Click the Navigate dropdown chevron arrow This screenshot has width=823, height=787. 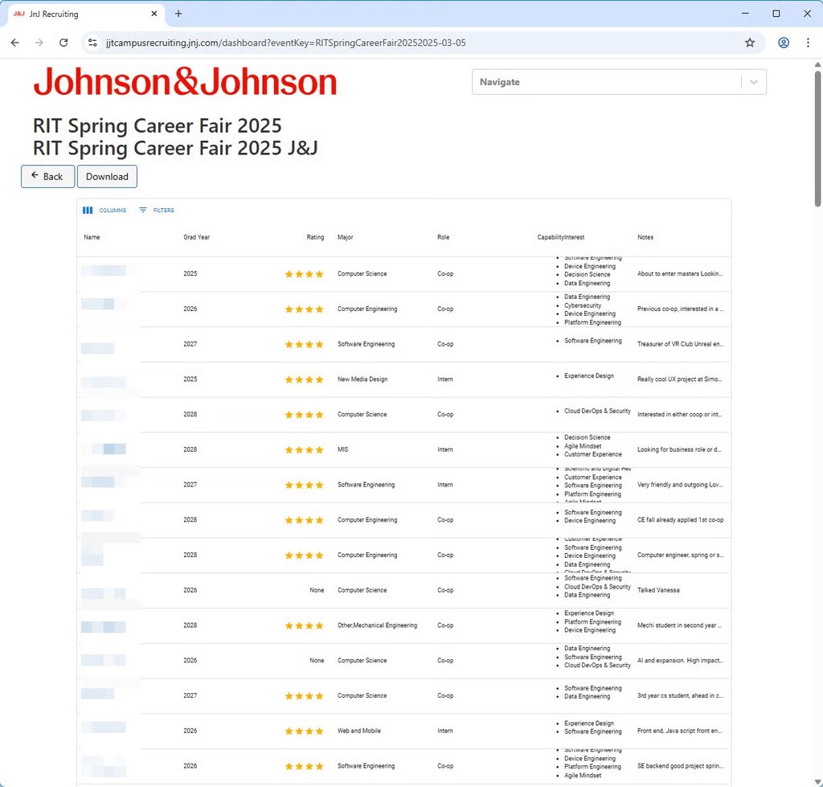tap(754, 82)
